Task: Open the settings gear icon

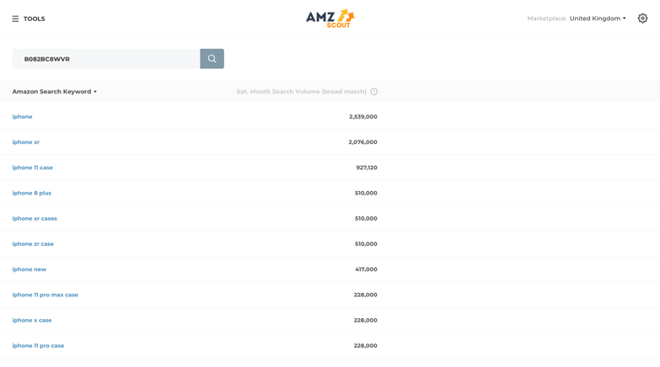Action: (x=642, y=18)
